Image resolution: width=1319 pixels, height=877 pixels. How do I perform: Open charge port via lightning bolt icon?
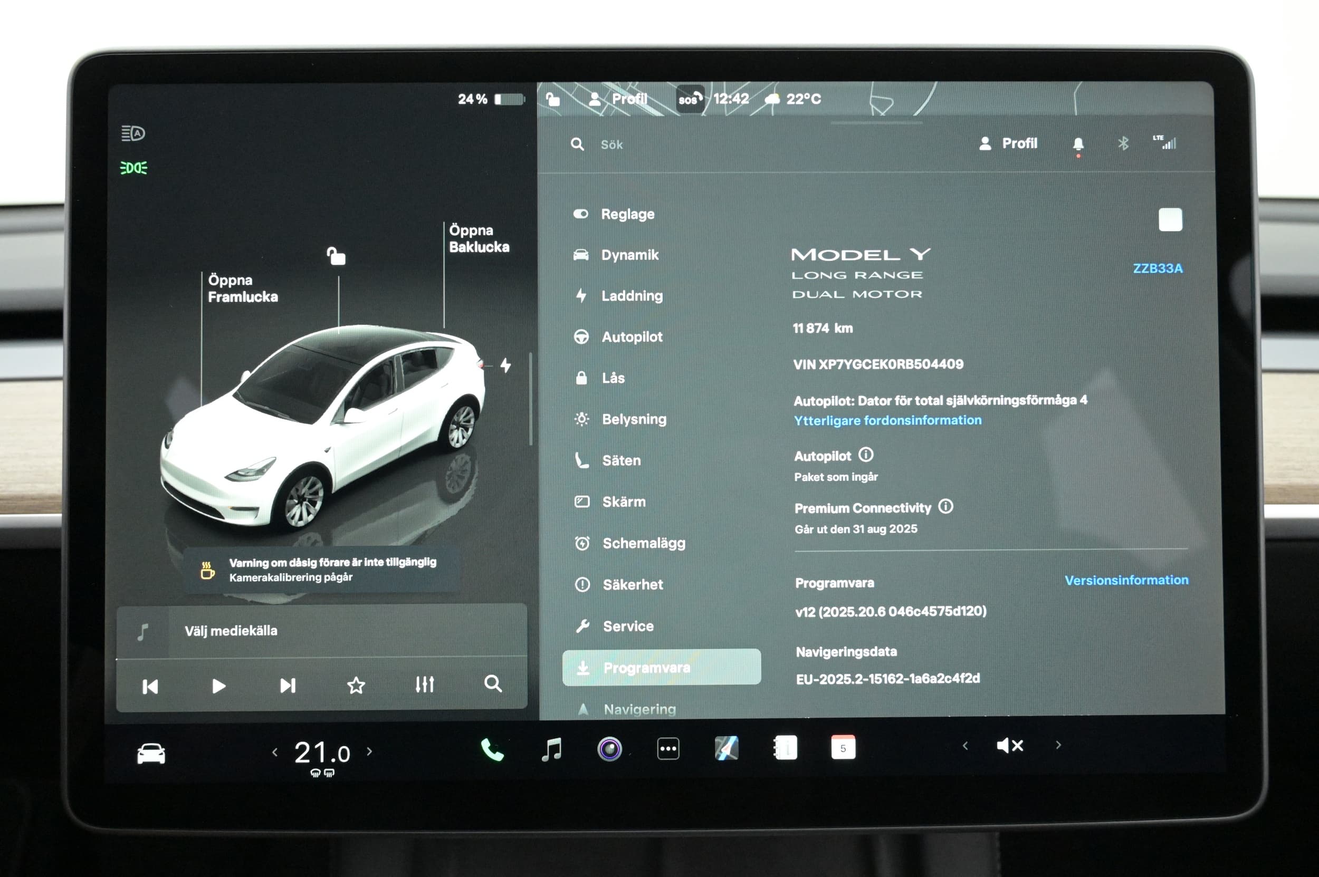click(x=506, y=365)
